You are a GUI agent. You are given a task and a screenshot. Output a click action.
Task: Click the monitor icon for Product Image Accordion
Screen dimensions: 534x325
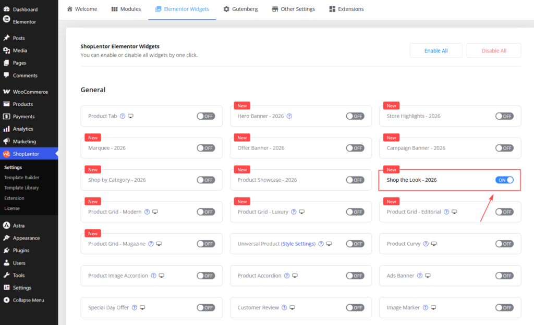[162, 276]
